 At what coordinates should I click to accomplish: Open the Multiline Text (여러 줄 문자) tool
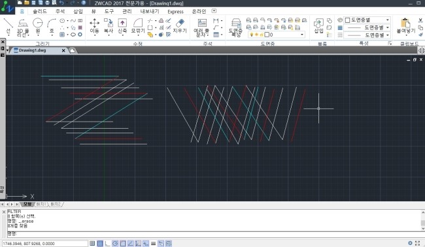201,27
